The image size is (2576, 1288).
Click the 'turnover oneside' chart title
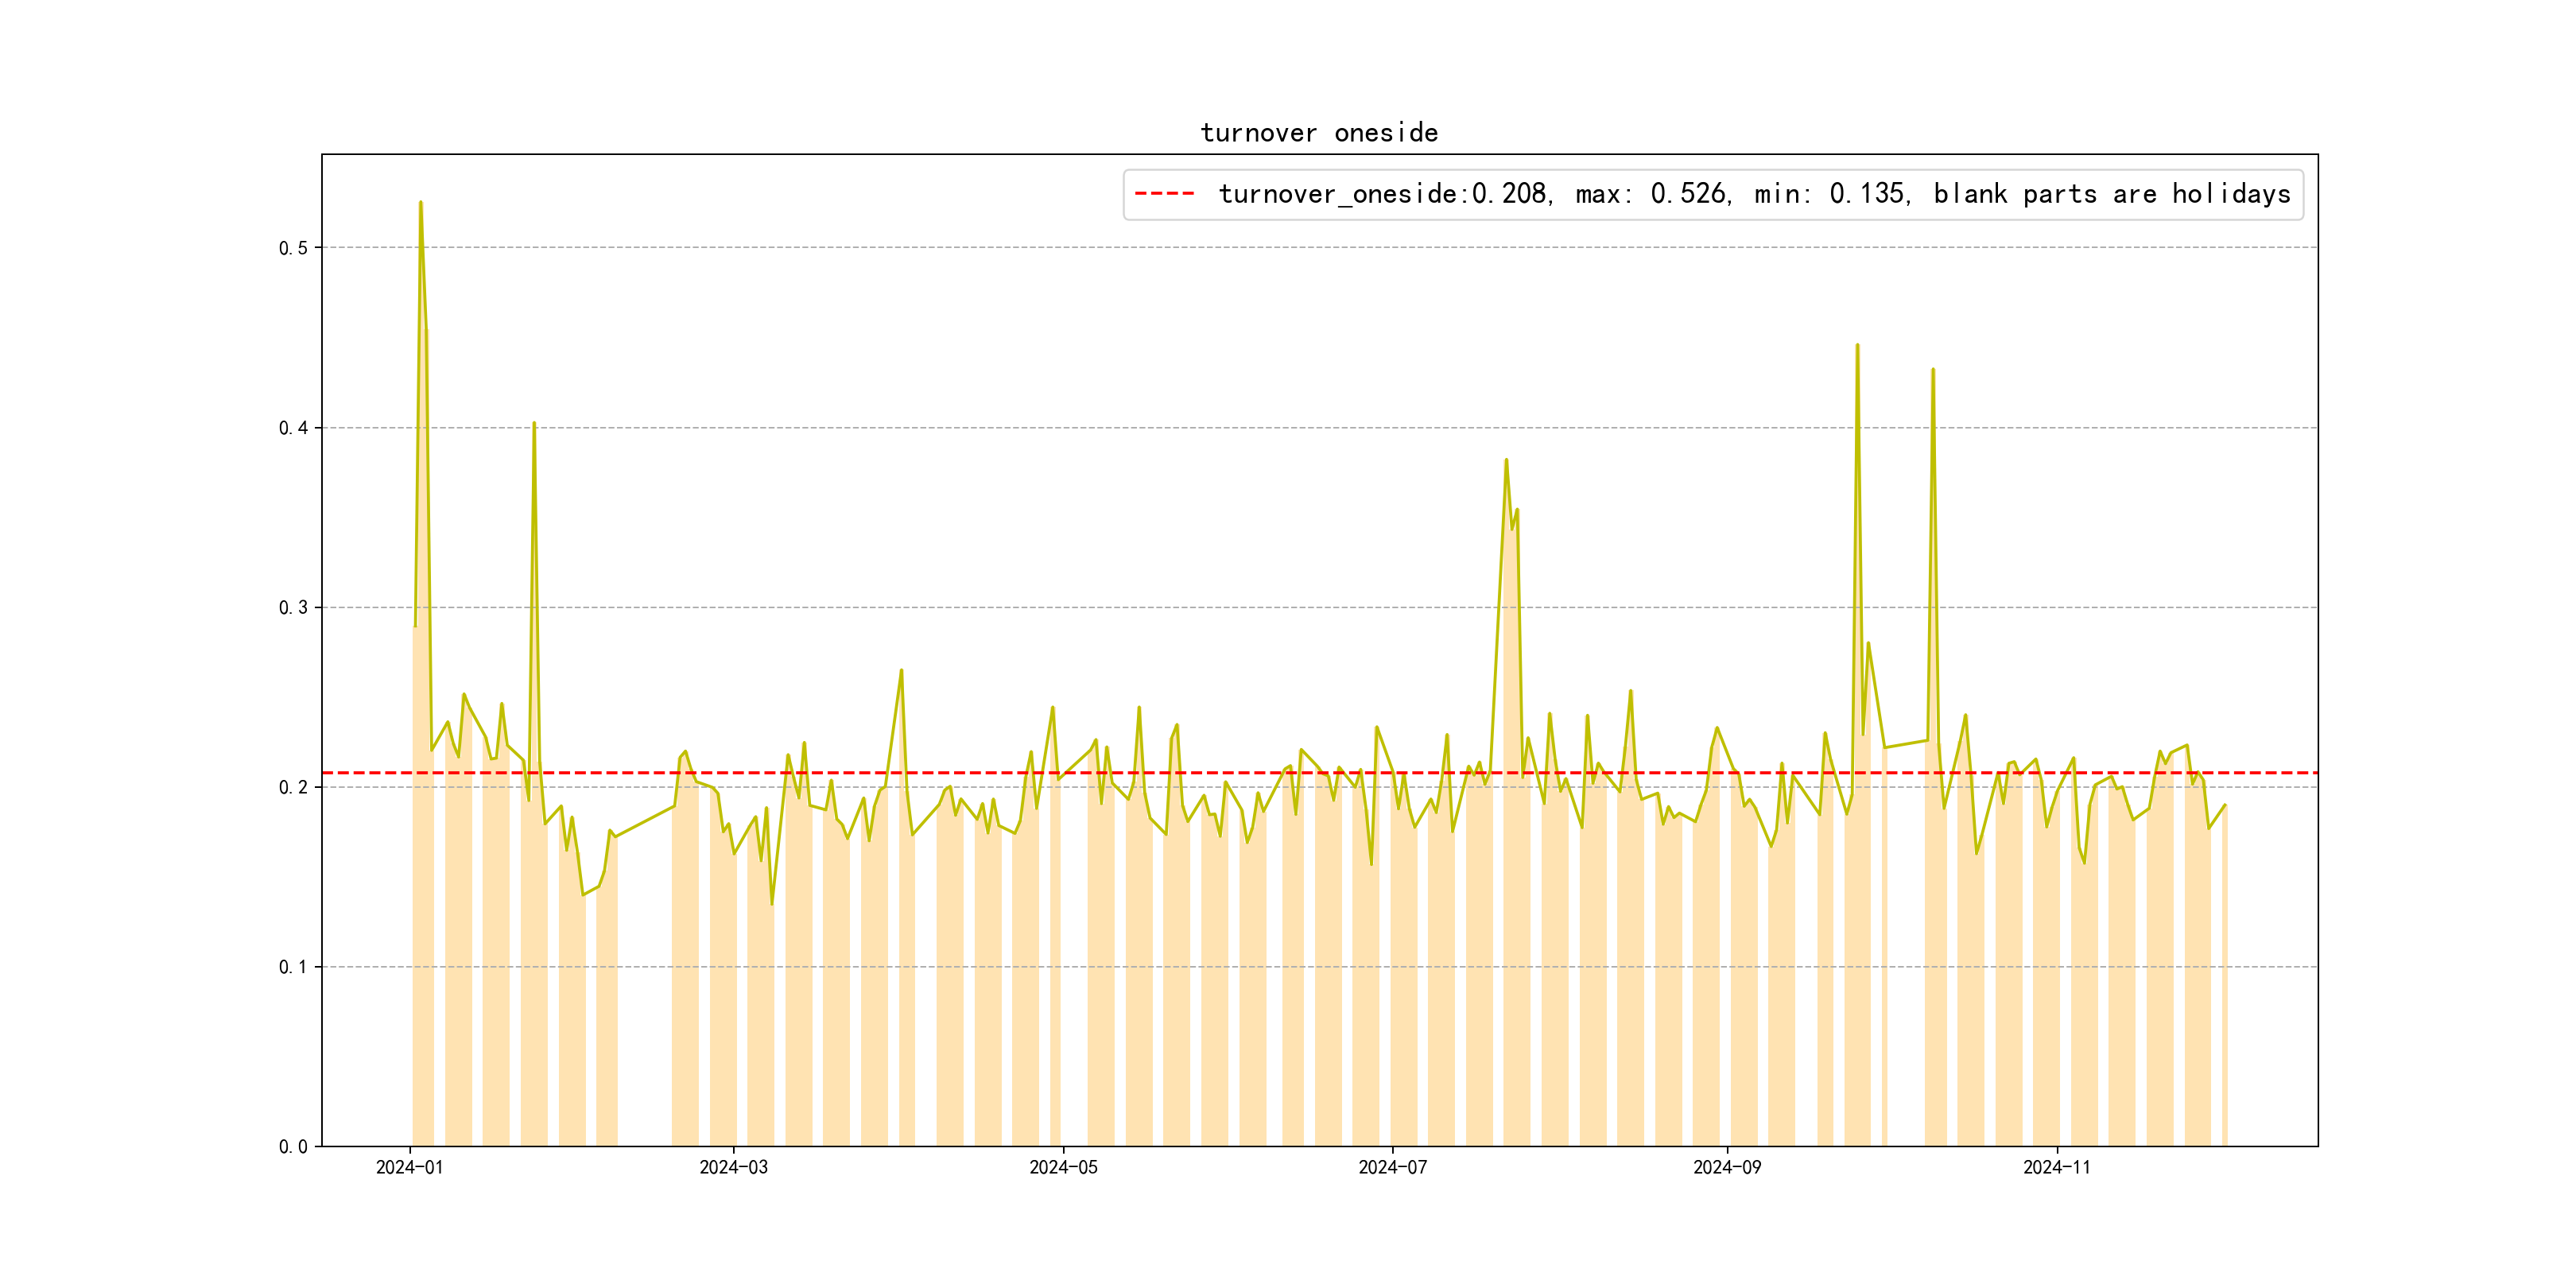(1318, 133)
